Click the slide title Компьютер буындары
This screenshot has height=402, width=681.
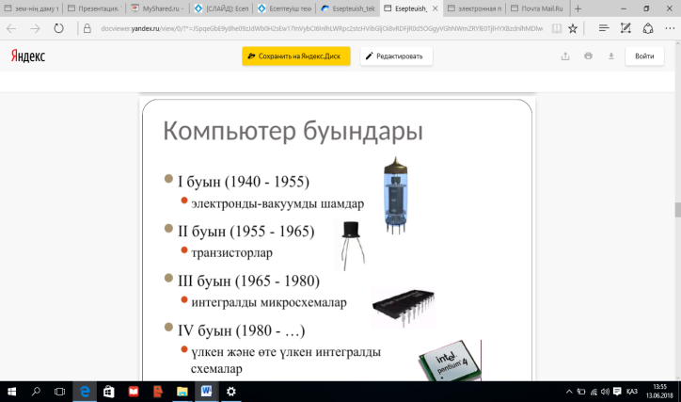click(x=293, y=131)
